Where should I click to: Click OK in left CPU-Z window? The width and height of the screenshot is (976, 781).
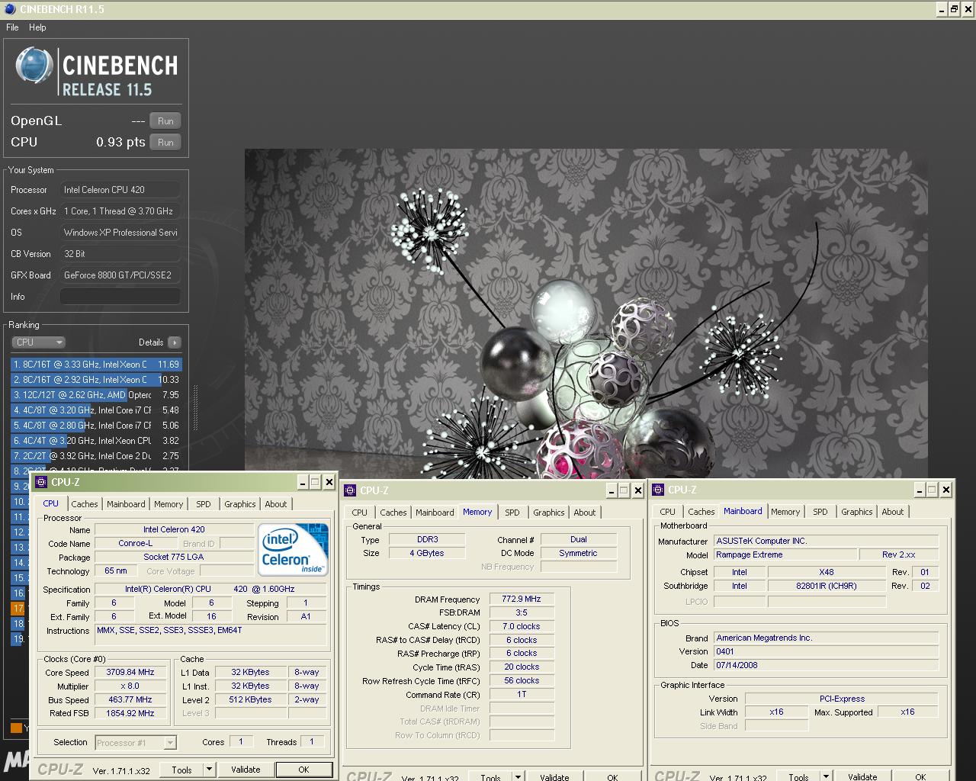coord(303,770)
